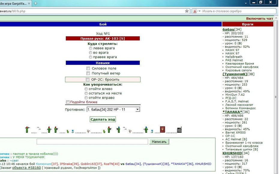This screenshot has height=174, width=279.
Task: Check 'ОР-2С: бросить' grenade option
Action: pos(88,80)
